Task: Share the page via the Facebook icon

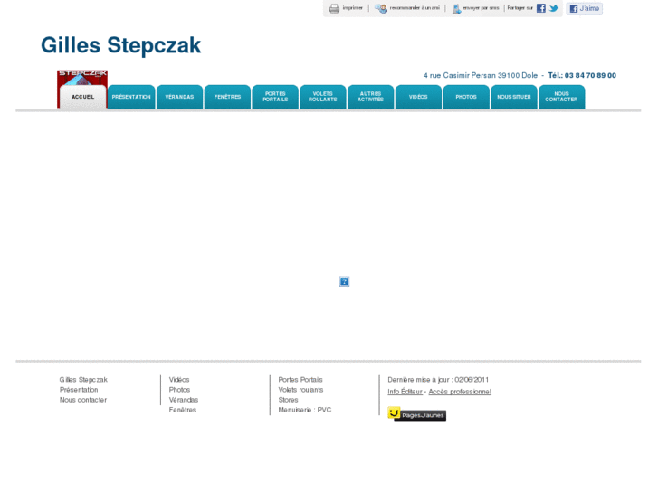Action: (541, 8)
